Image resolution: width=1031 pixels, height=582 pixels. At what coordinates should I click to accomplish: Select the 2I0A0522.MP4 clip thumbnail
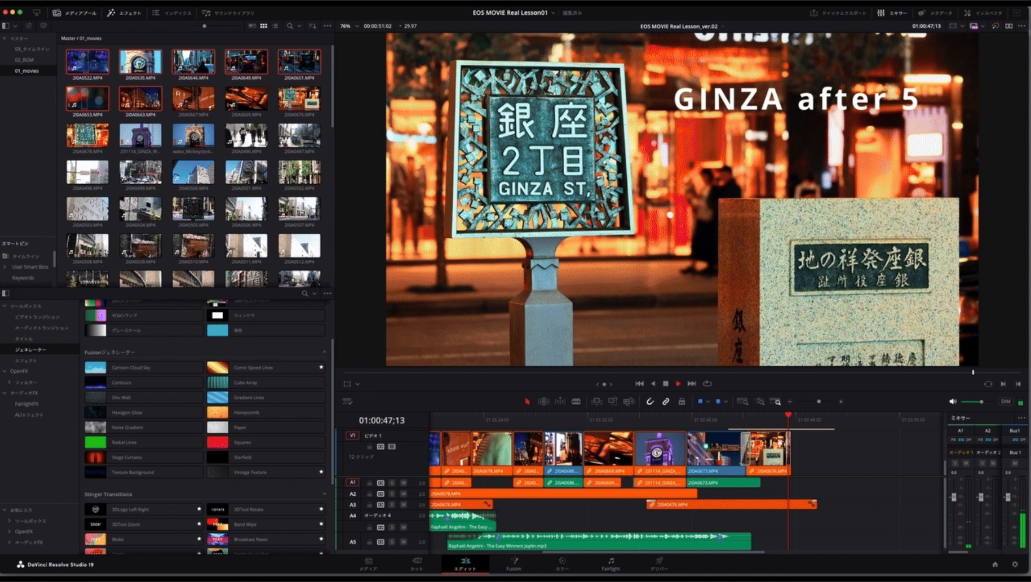87,62
